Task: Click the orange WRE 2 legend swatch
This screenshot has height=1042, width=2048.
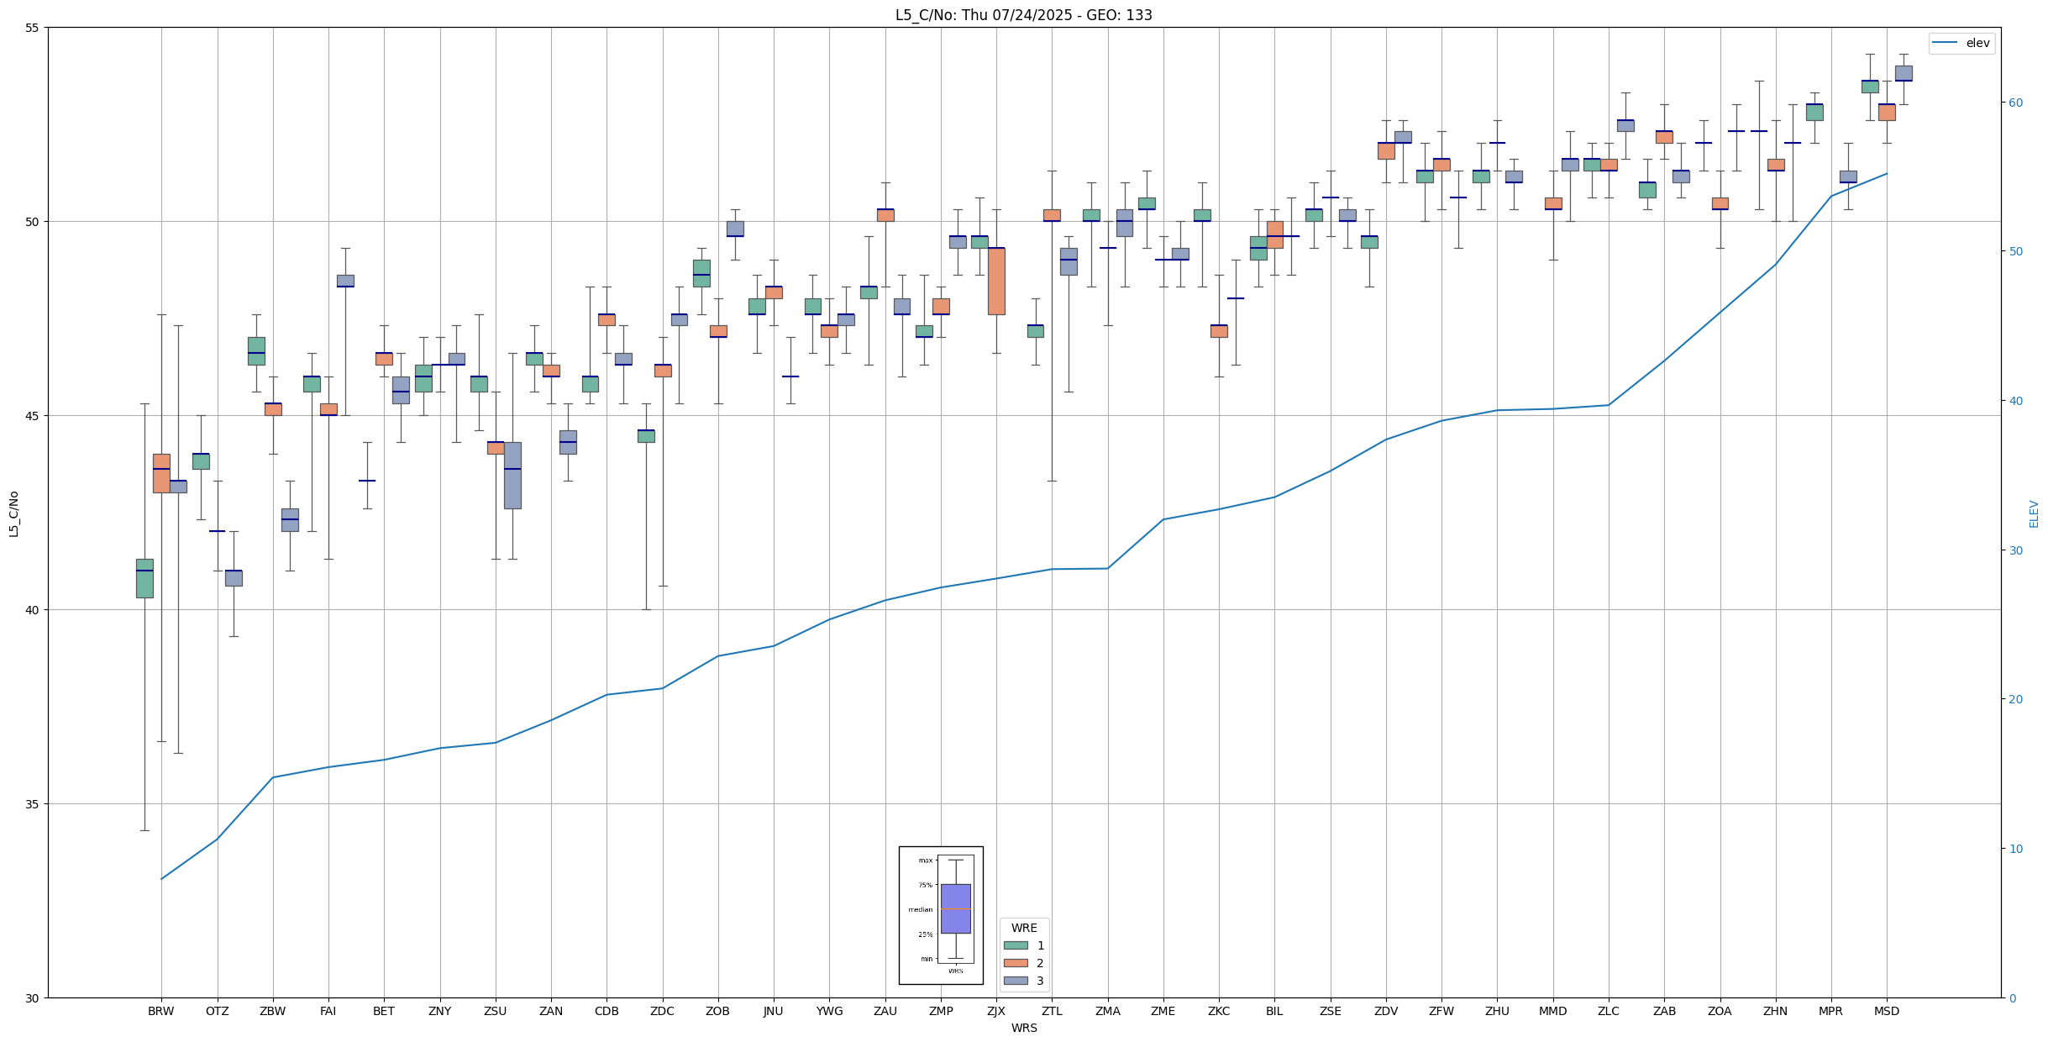Action: click(1016, 963)
